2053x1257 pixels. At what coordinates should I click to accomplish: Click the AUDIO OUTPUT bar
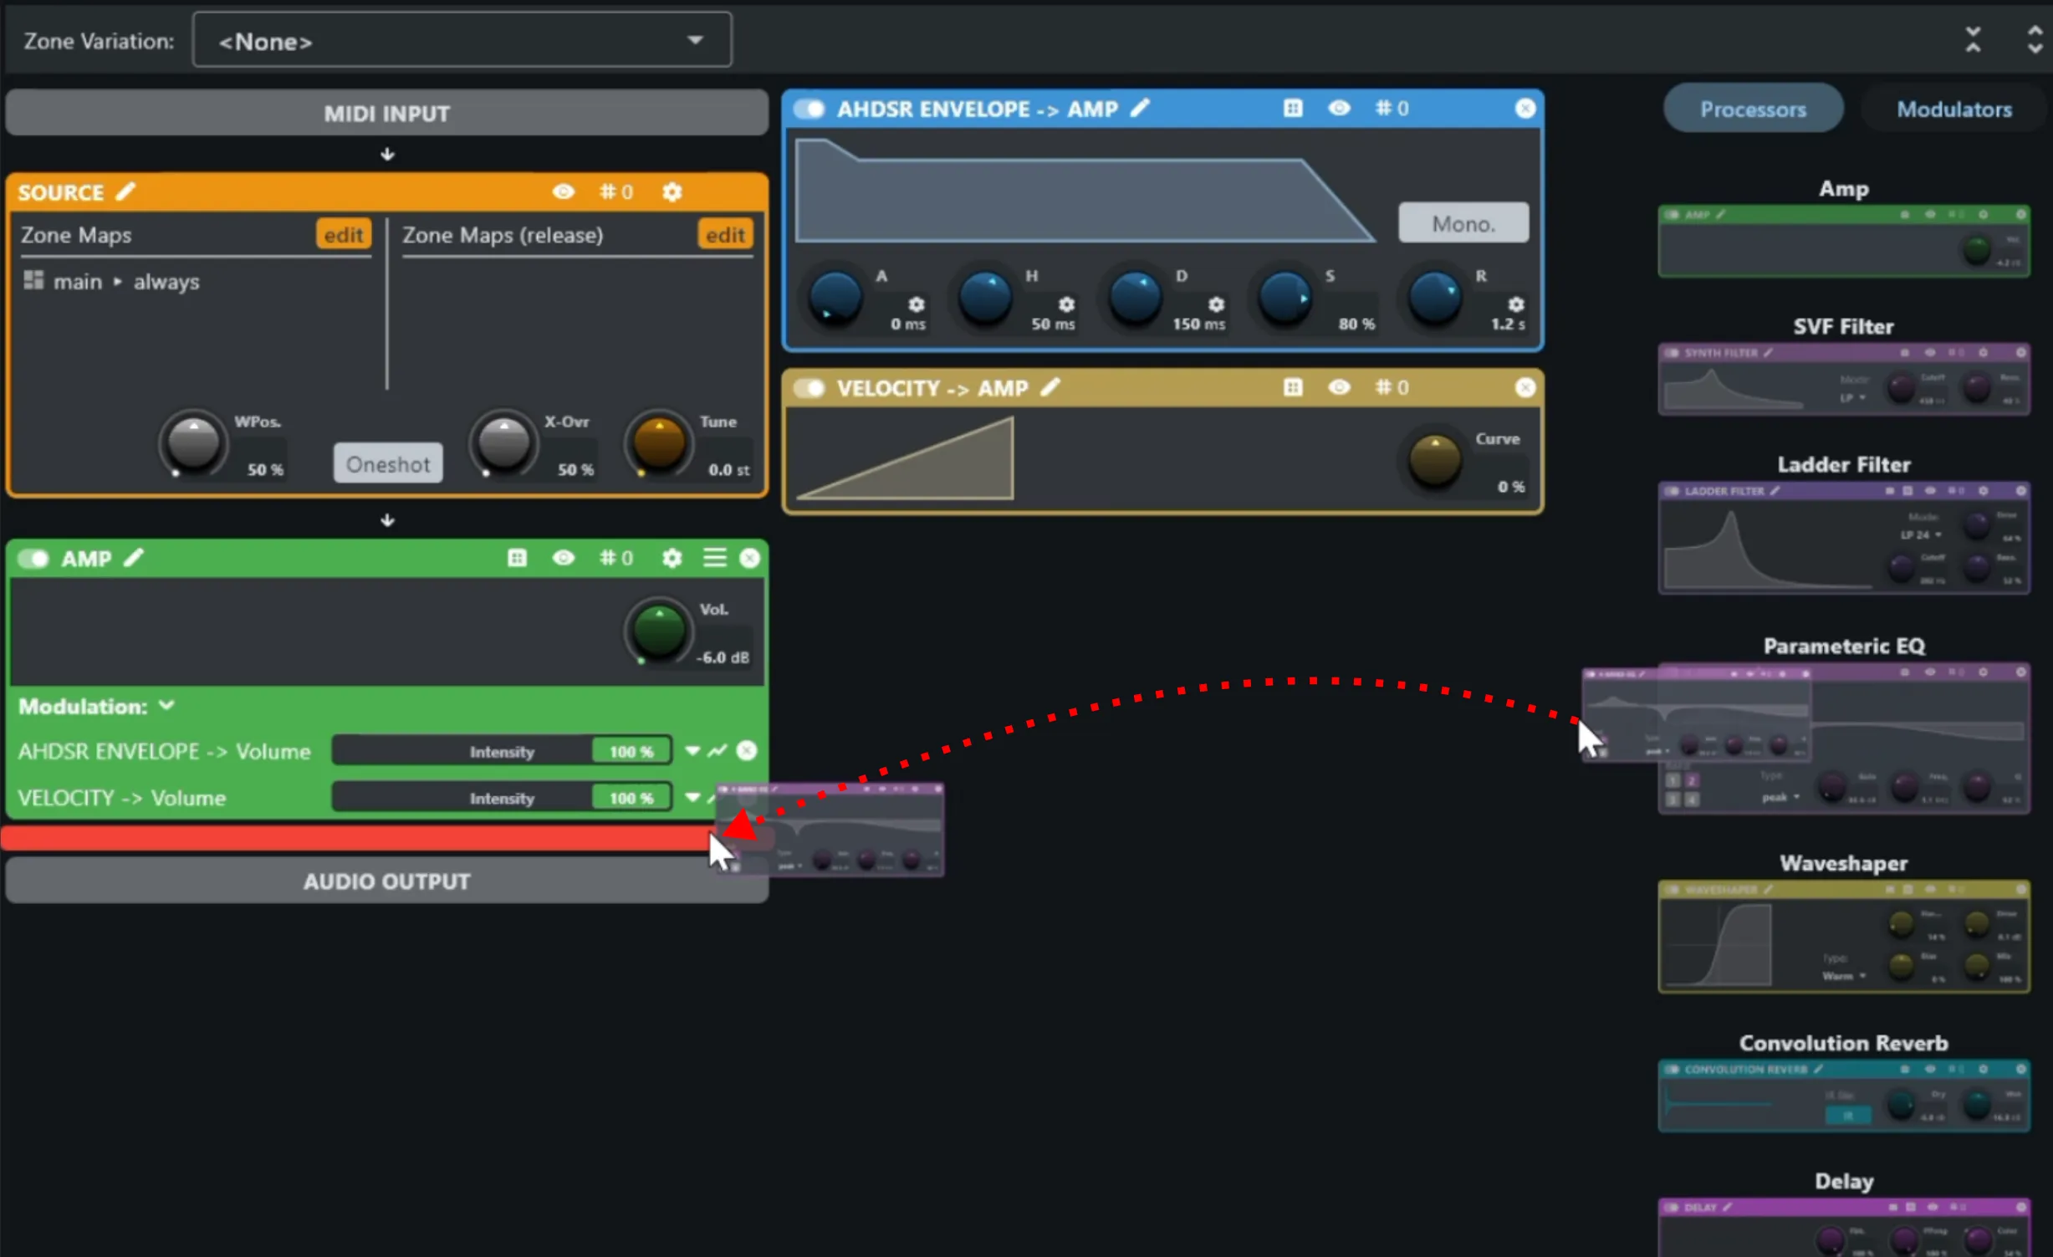pyautogui.click(x=386, y=881)
